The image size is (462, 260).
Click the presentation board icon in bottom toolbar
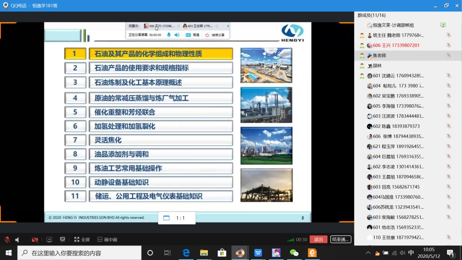pos(62,240)
